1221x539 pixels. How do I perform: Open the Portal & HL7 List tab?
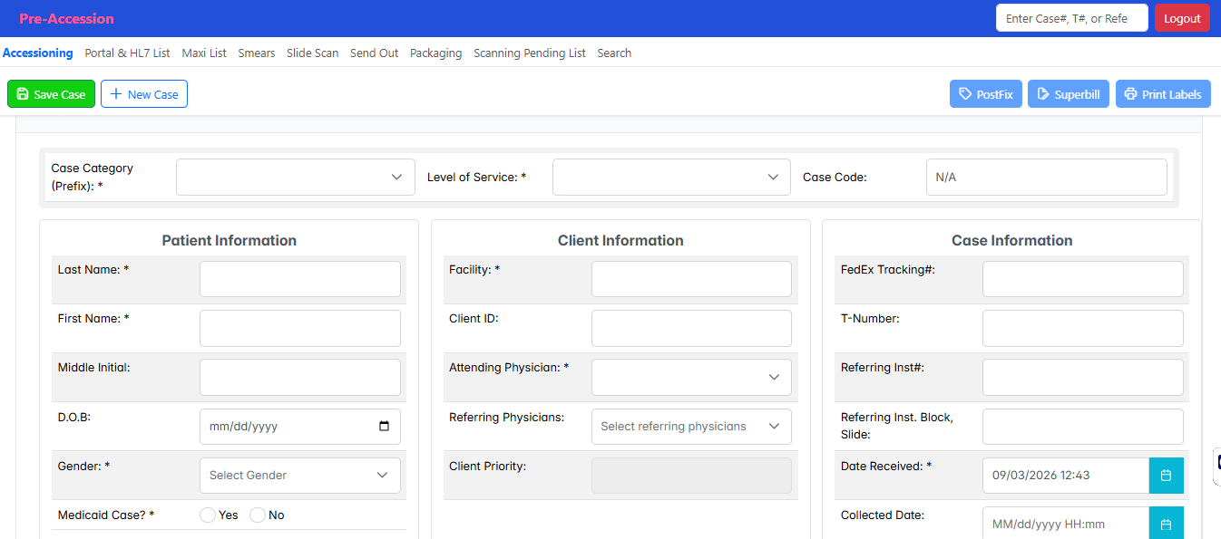click(x=127, y=53)
